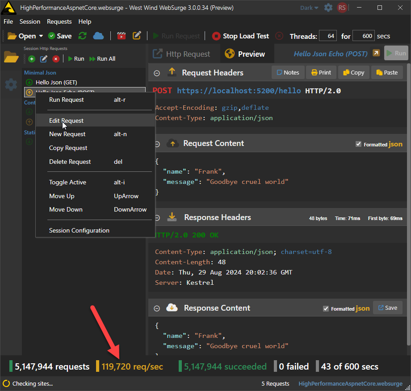Open the File menu
The image size is (411, 391).
point(8,21)
